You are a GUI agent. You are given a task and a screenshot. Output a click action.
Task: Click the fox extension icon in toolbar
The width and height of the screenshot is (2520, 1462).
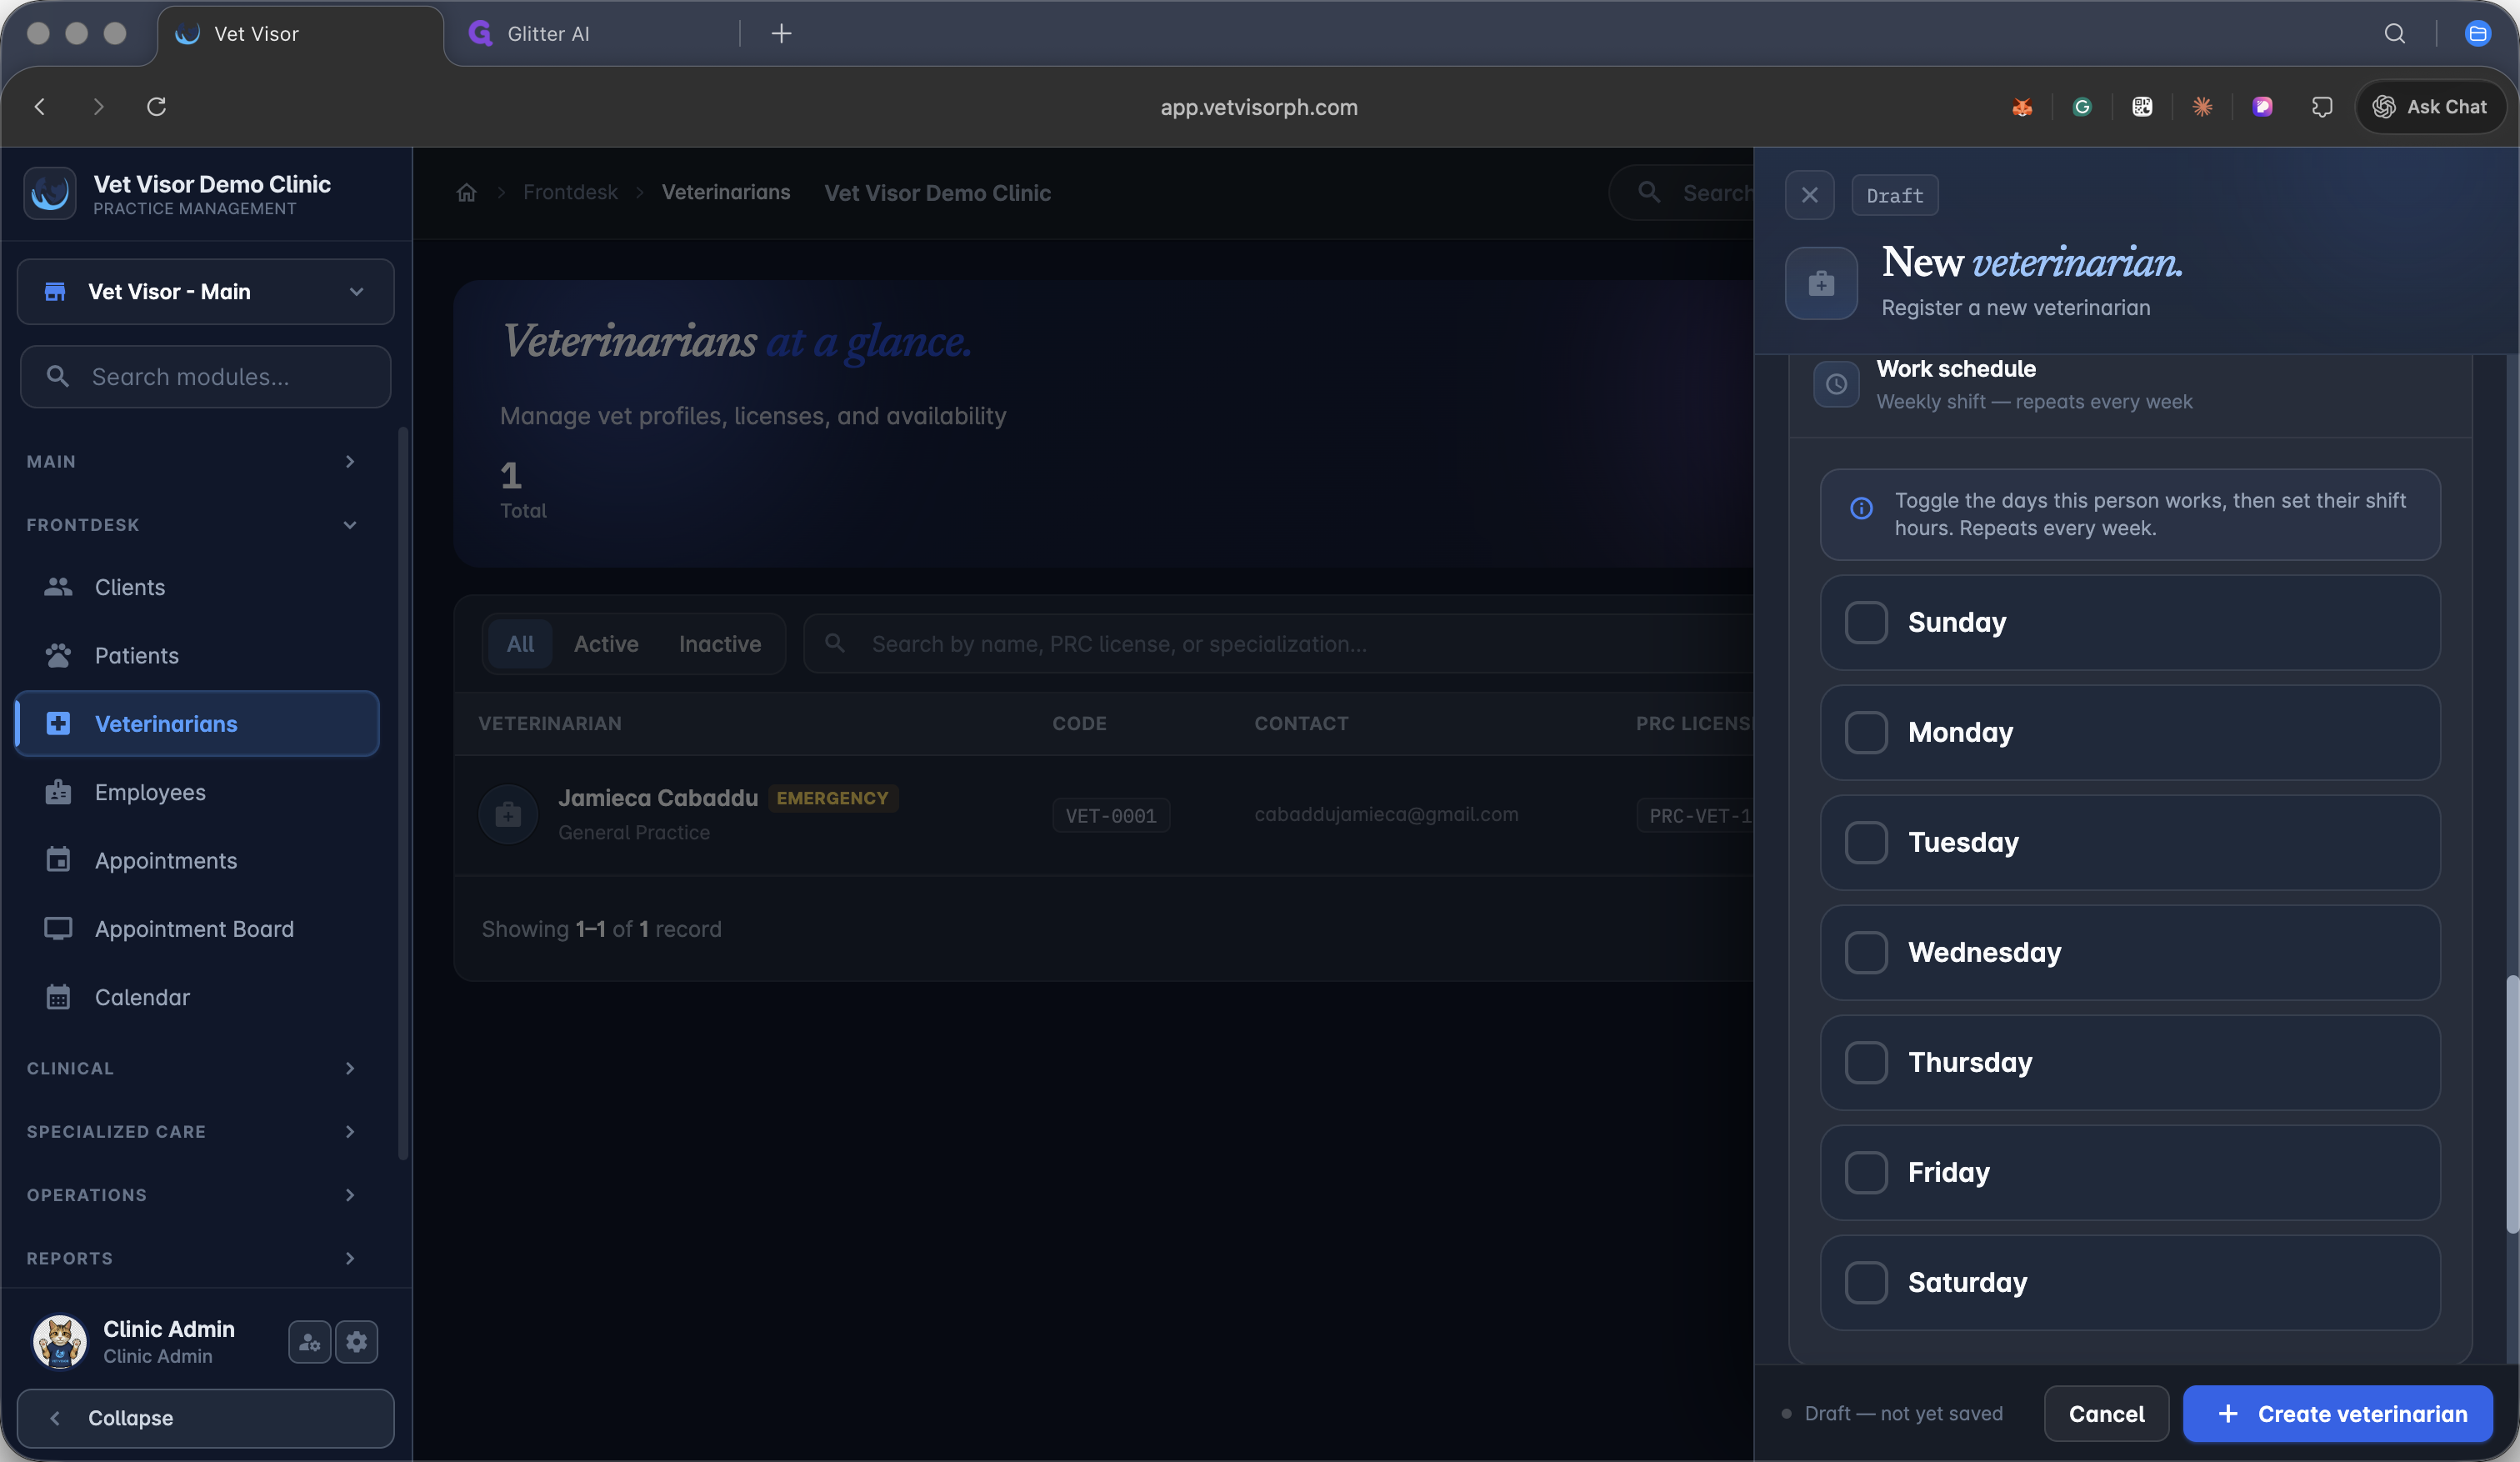[x=2022, y=107]
